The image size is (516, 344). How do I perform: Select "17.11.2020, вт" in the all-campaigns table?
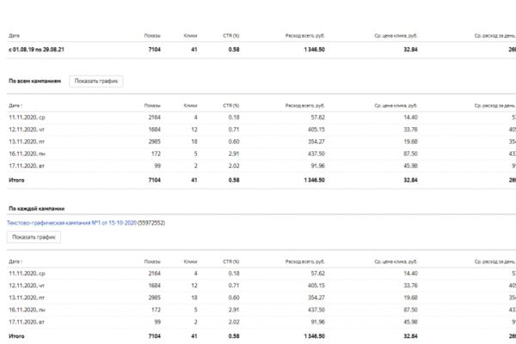[27, 166]
